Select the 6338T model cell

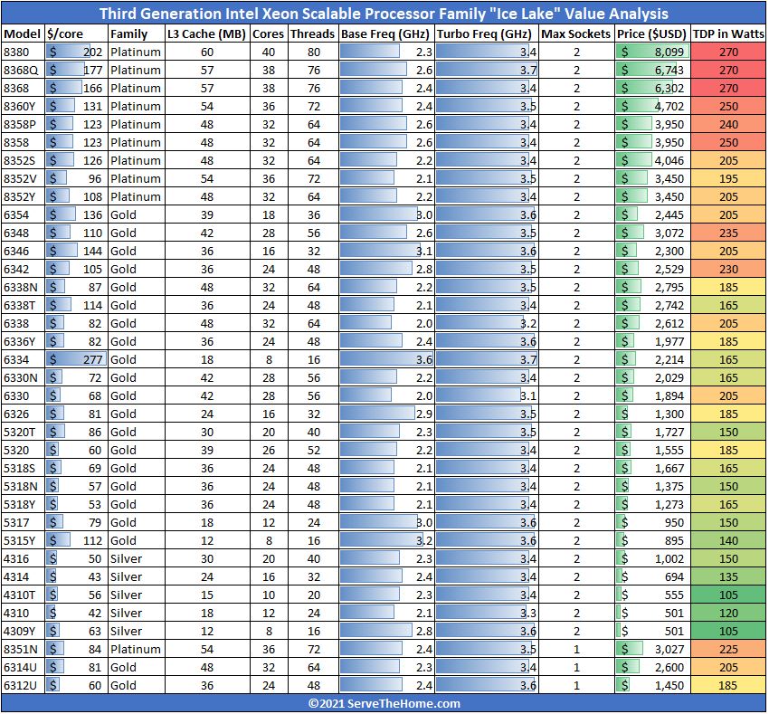23,305
